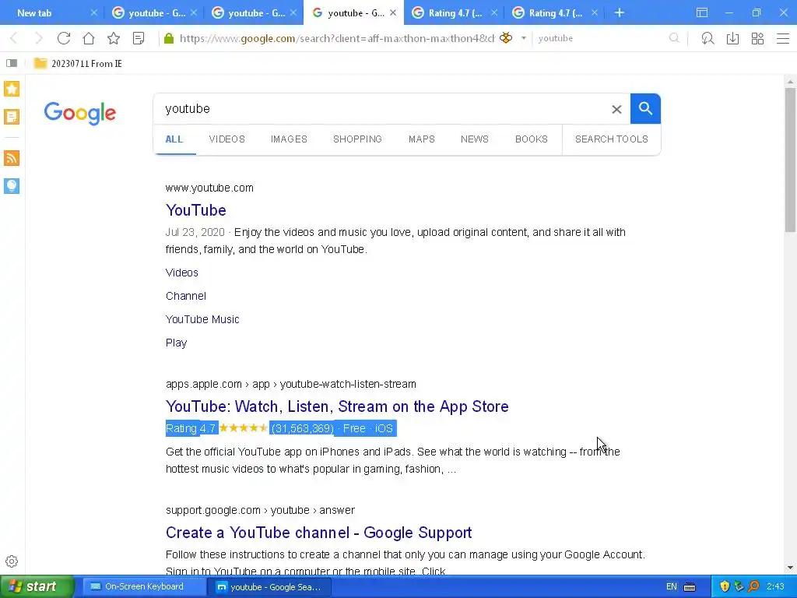Image resolution: width=797 pixels, height=598 pixels.
Task: Open the reader mode page icon
Action: click(x=139, y=38)
